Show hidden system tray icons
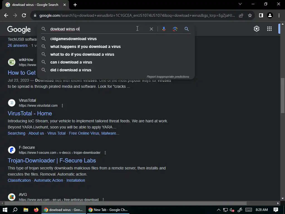This screenshot has height=214, width=285. click(219, 210)
